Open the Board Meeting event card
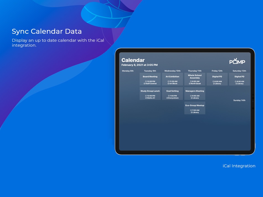This screenshot has height=197, width=263. (x=150, y=79)
